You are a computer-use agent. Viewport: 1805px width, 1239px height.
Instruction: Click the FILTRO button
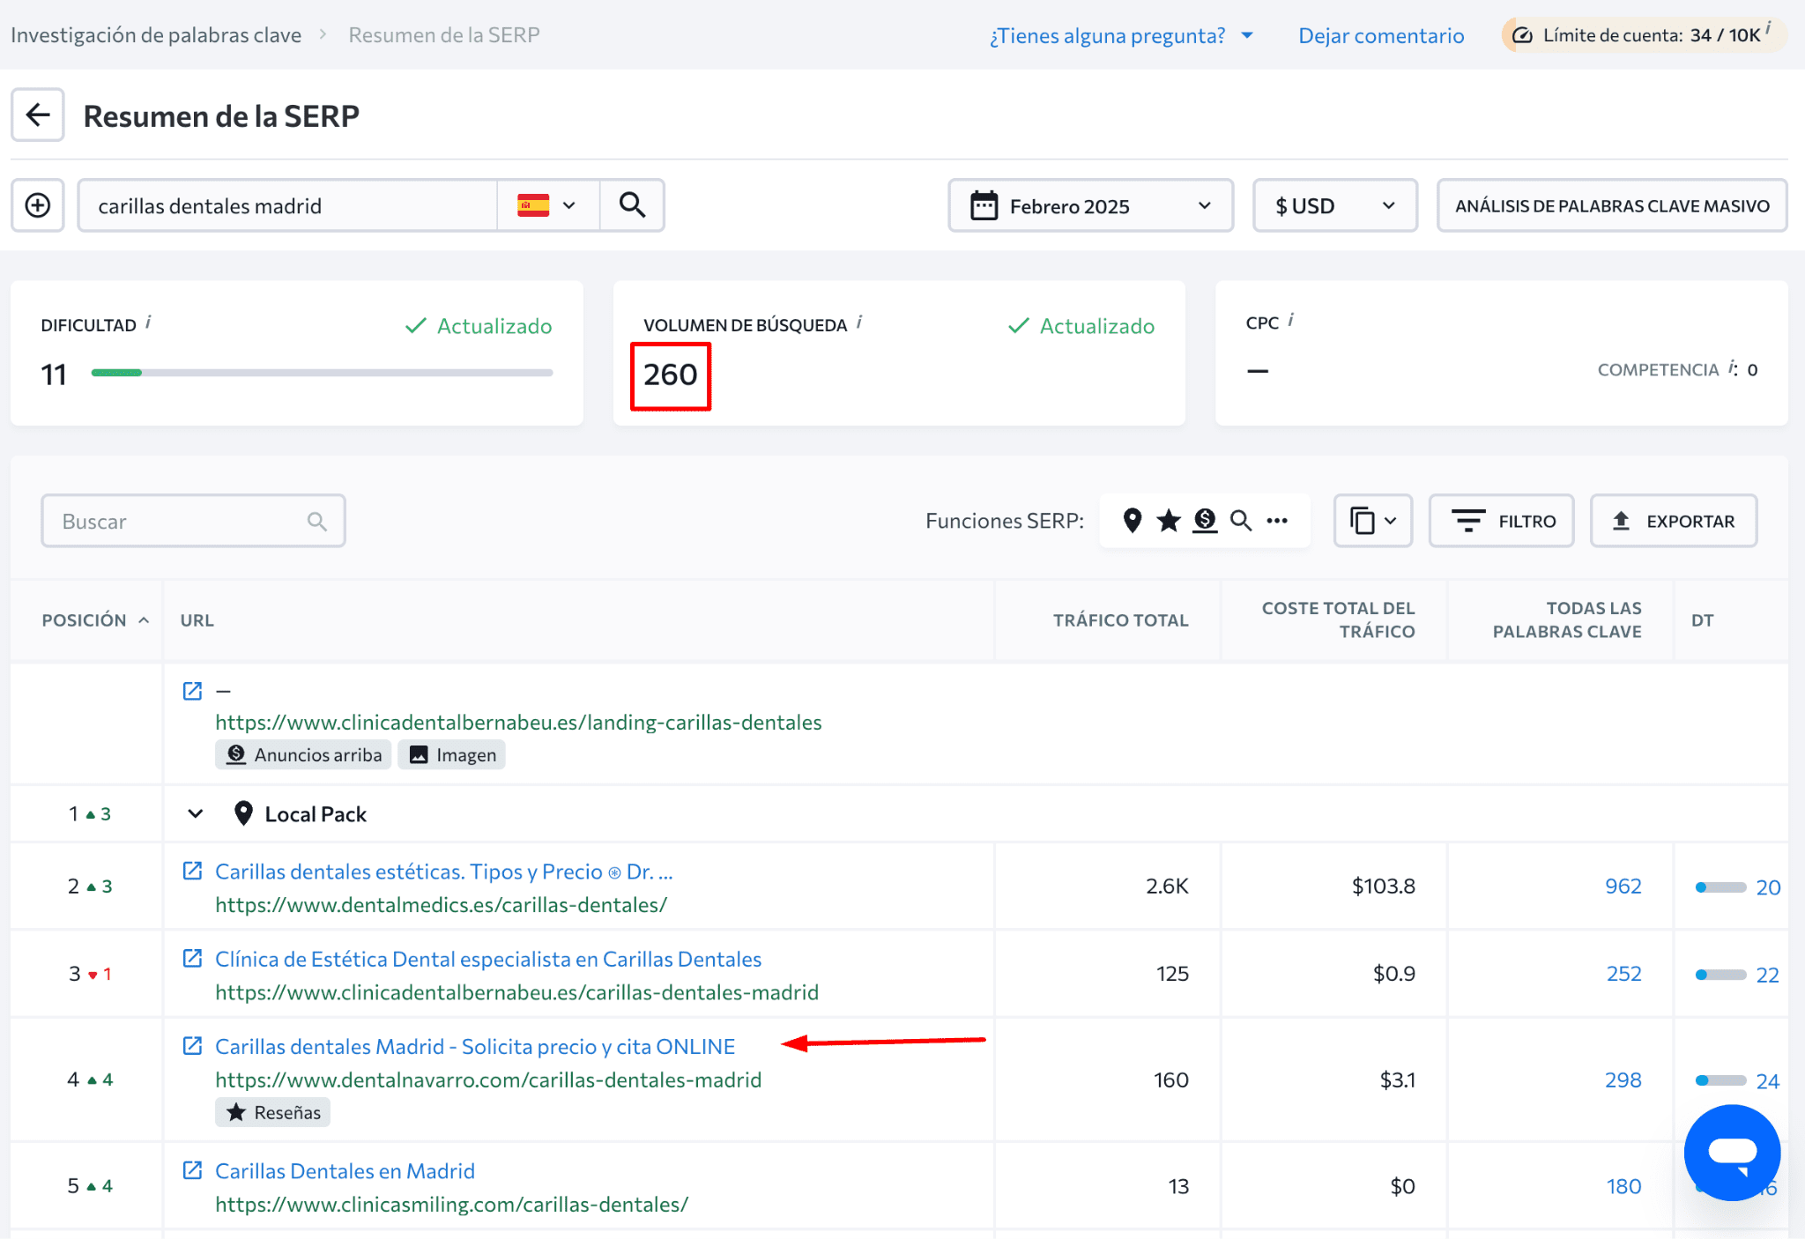pyautogui.click(x=1502, y=521)
